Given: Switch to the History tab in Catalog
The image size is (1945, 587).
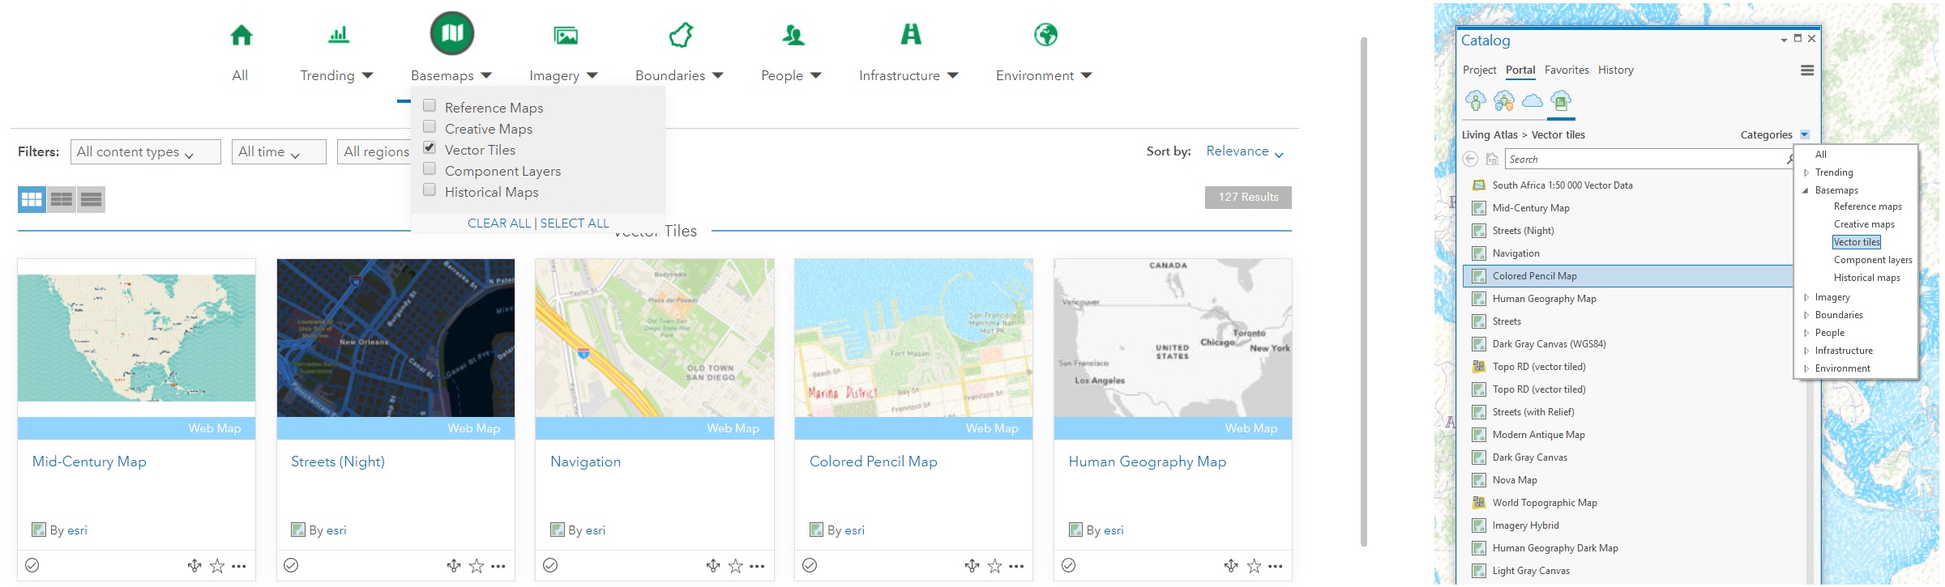Looking at the screenshot, I should tap(1616, 70).
